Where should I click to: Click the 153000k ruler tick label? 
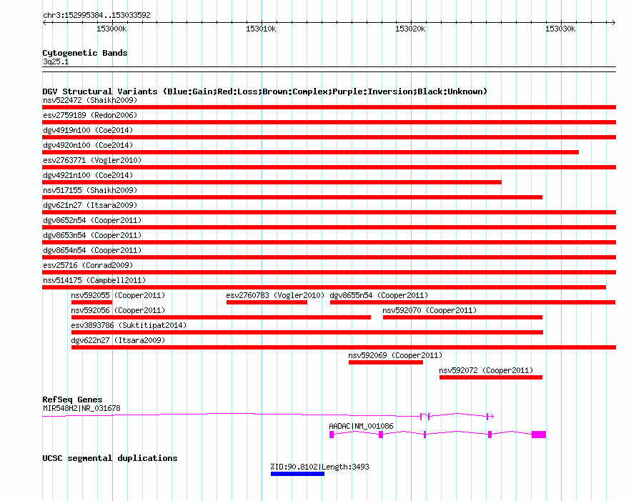111,29
